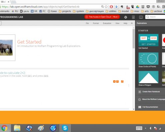Open Full Documentation link
The height and width of the screenshot is (132, 165).
(150, 107)
